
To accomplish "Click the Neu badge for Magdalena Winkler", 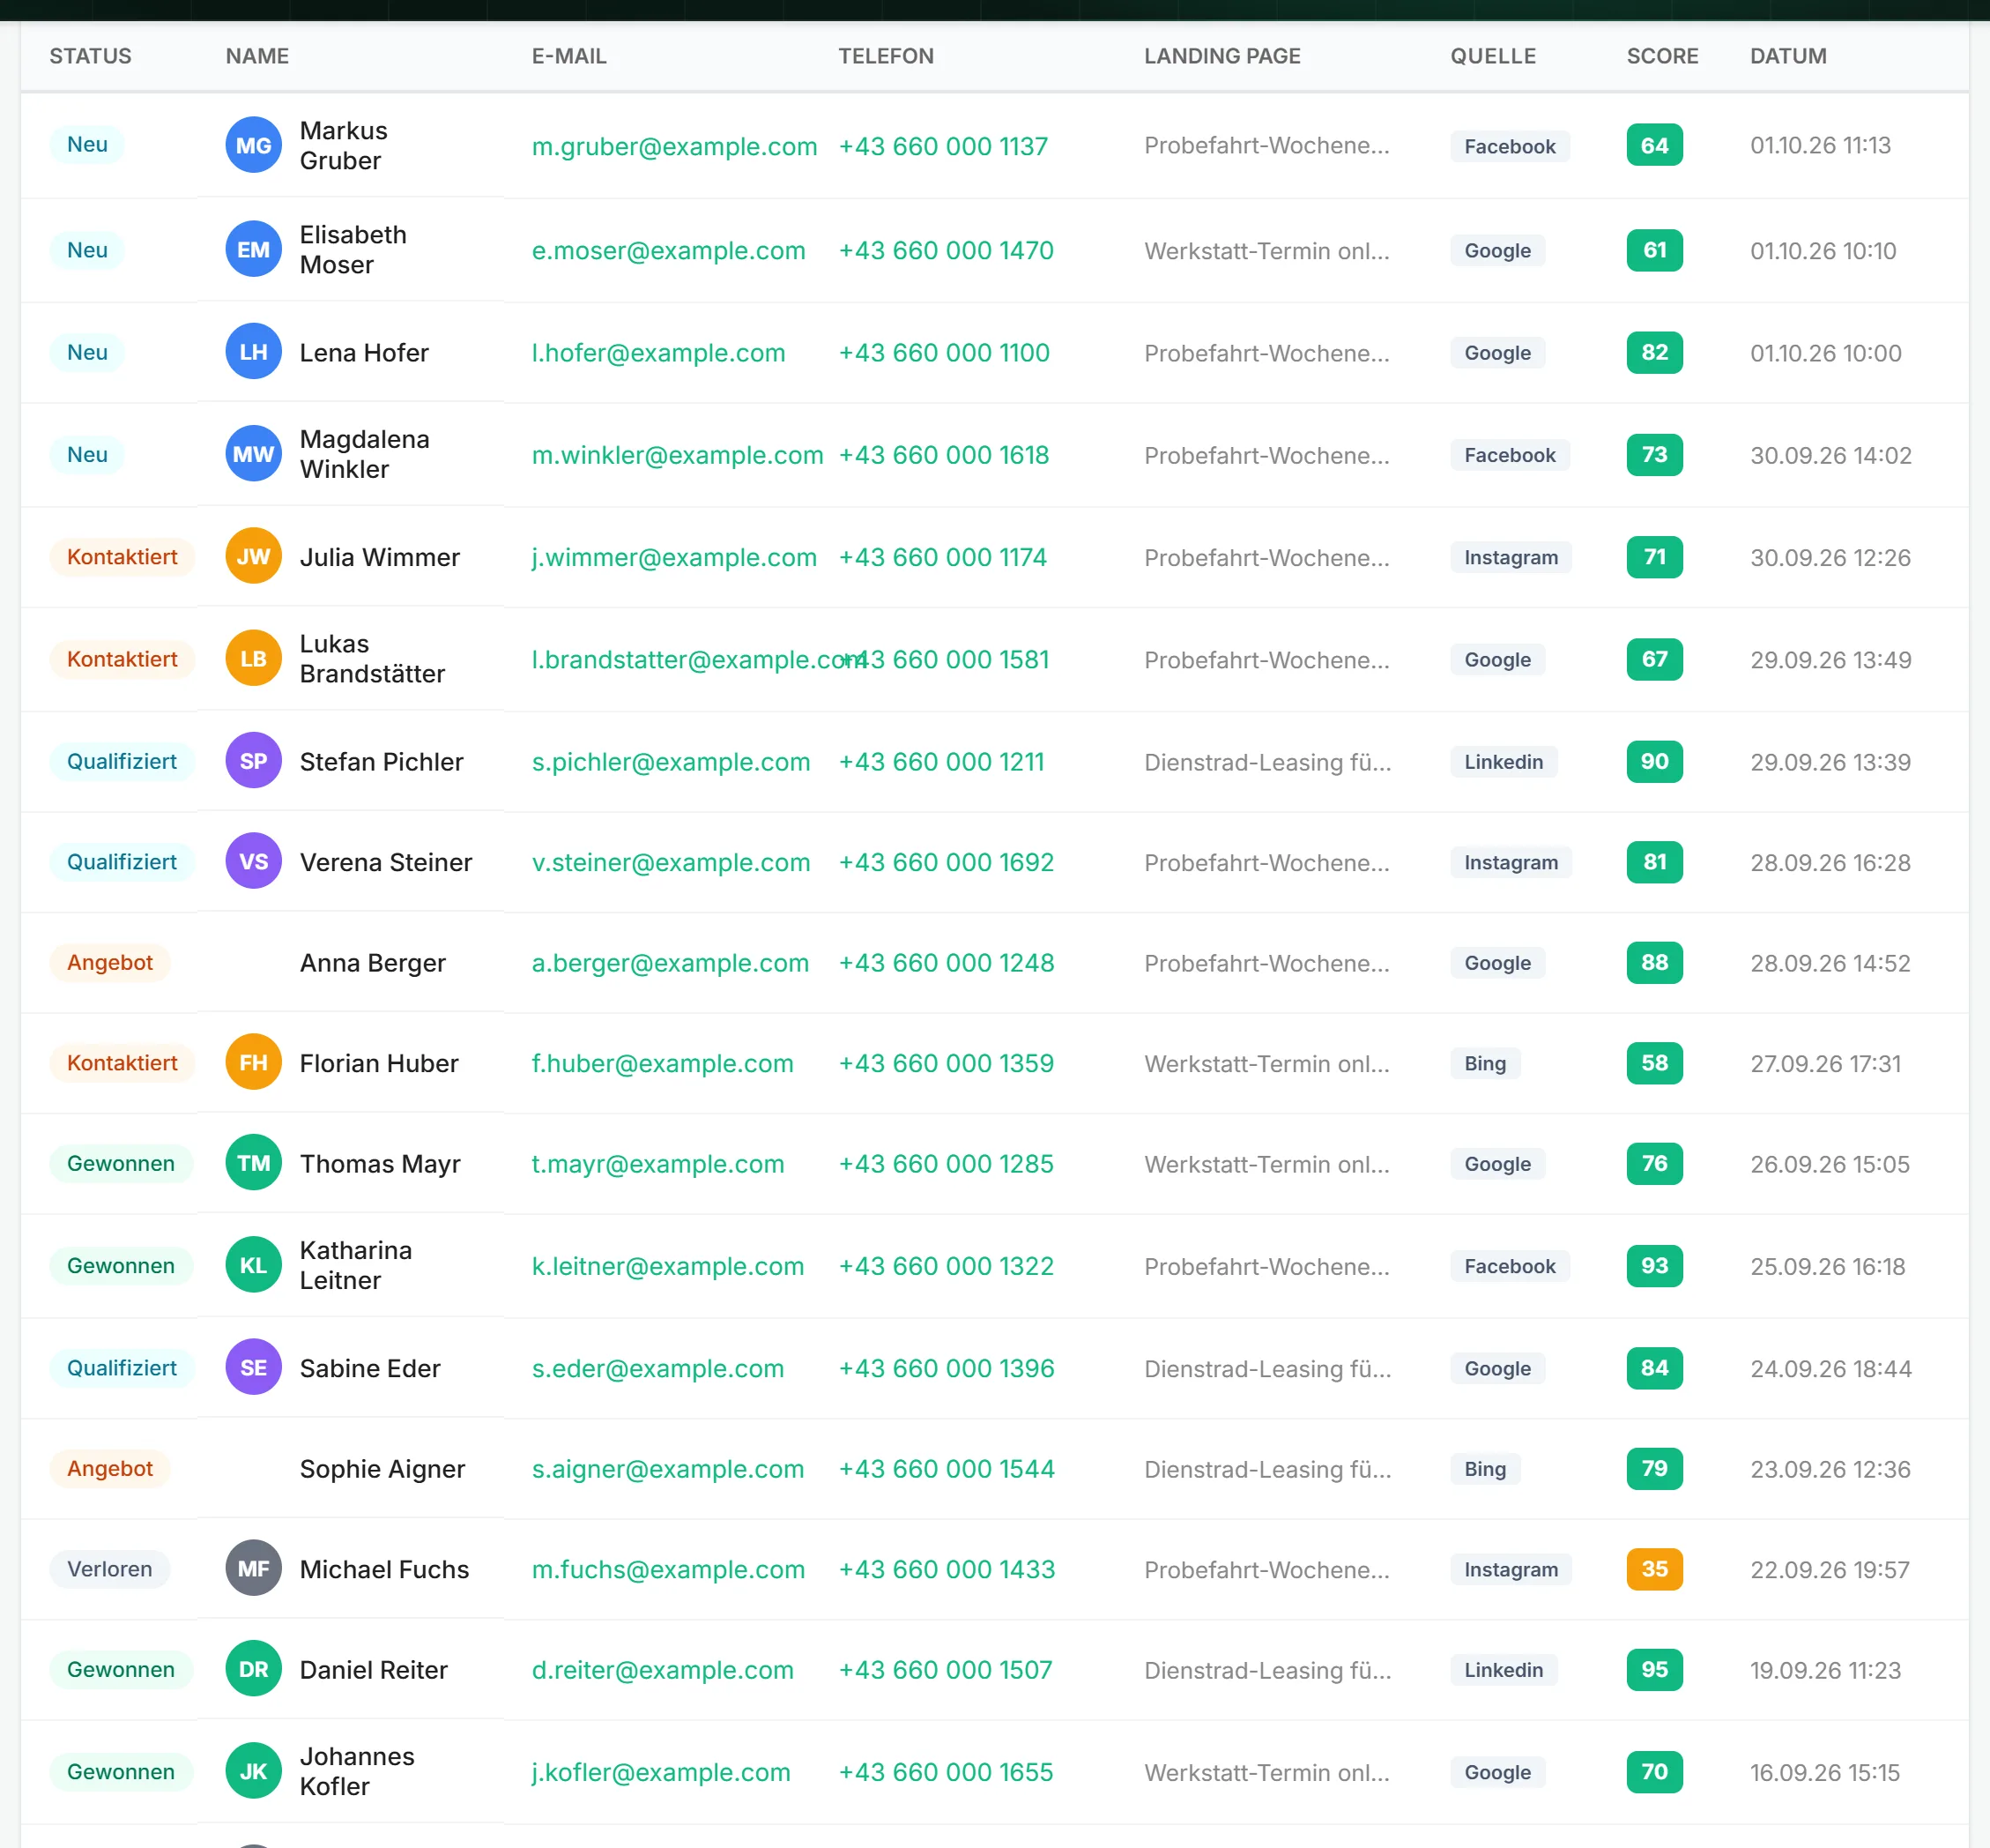I will coord(87,454).
